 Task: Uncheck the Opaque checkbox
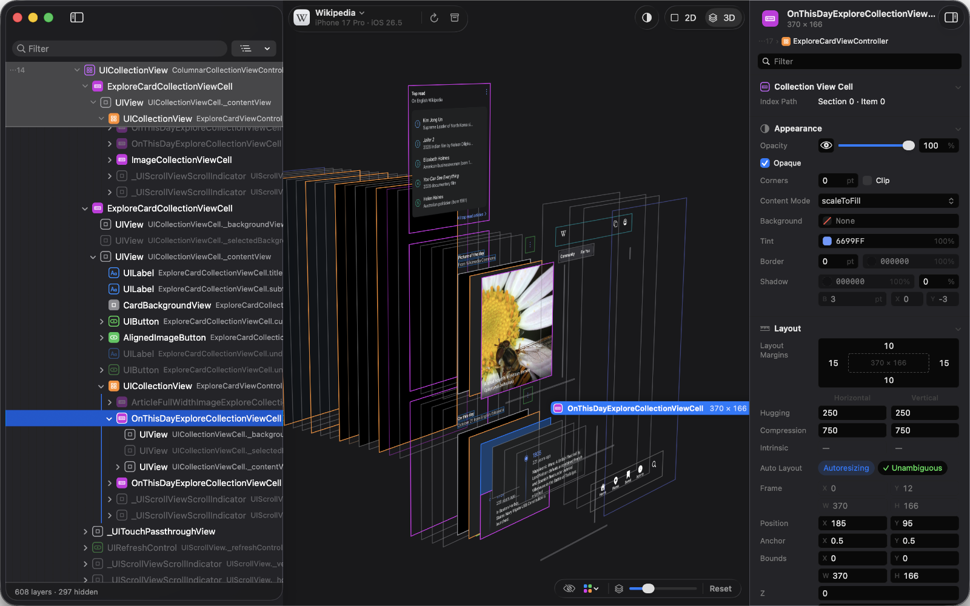pyautogui.click(x=765, y=163)
